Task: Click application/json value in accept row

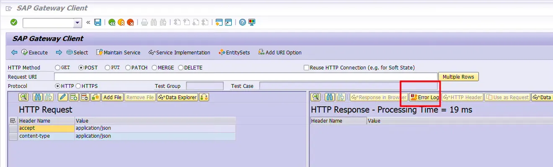Action: pos(155,128)
